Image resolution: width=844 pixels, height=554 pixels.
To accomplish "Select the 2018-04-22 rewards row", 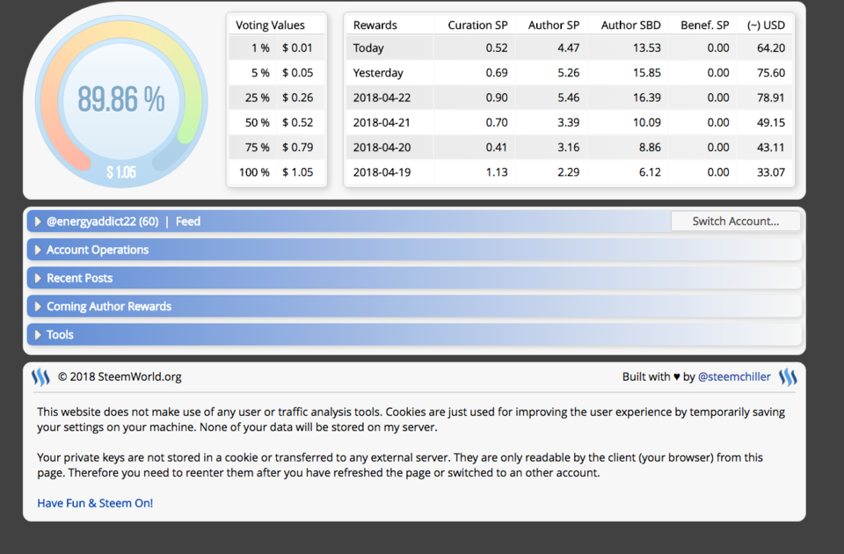I will tap(570, 98).
